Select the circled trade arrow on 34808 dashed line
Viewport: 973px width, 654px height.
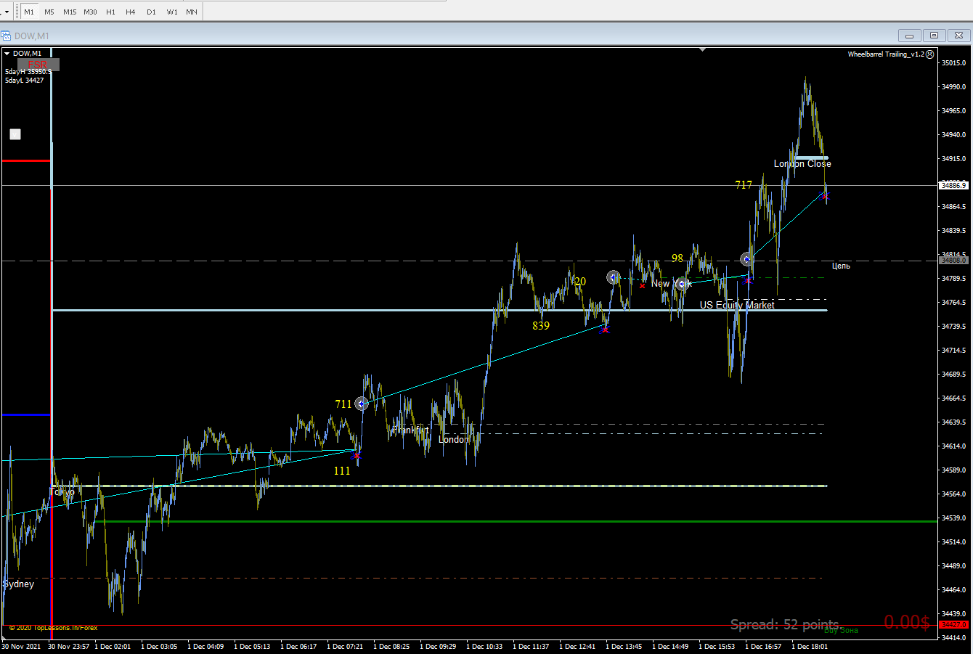(x=746, y=259)
